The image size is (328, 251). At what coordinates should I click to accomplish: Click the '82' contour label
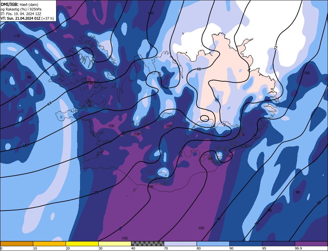click(x=217, y=100)
